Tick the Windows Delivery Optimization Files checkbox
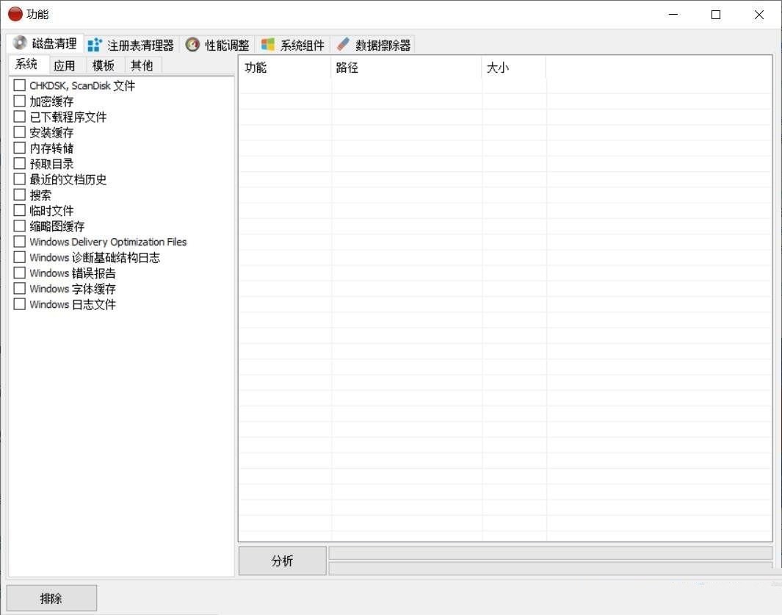782x615 pixels. pyautogui.click(x=20, y=242)
